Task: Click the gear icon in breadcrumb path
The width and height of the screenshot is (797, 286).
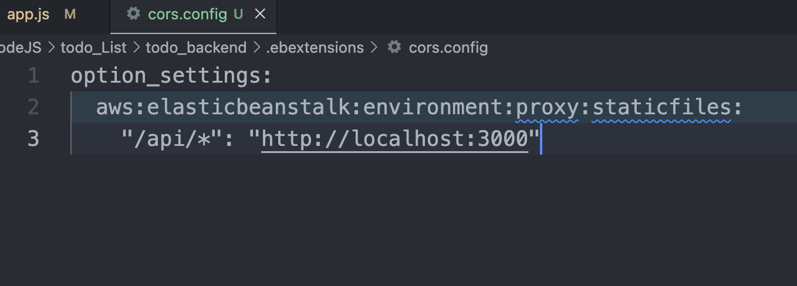Action: tap(395, 47)
